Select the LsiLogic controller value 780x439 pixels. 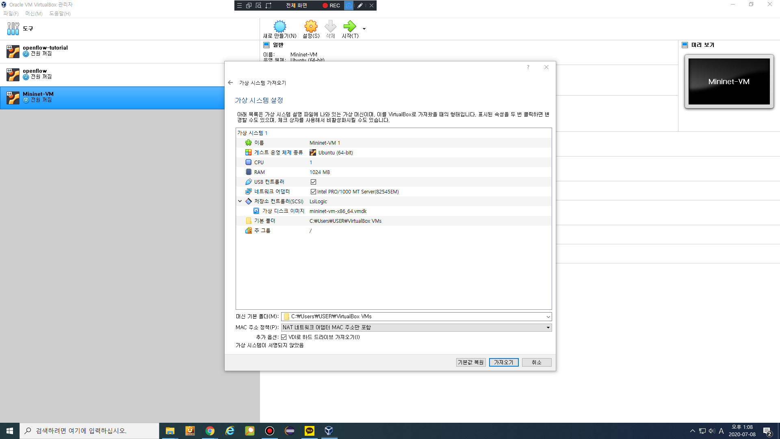point(318,202)
